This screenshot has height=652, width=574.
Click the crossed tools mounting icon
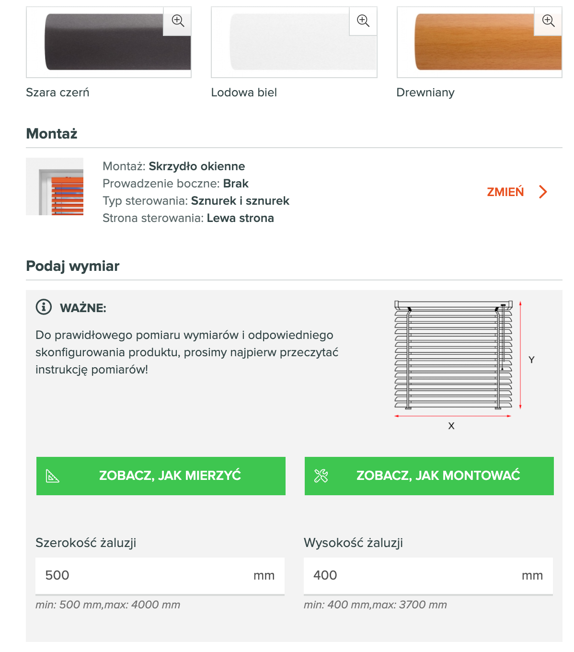coord(321,476)
